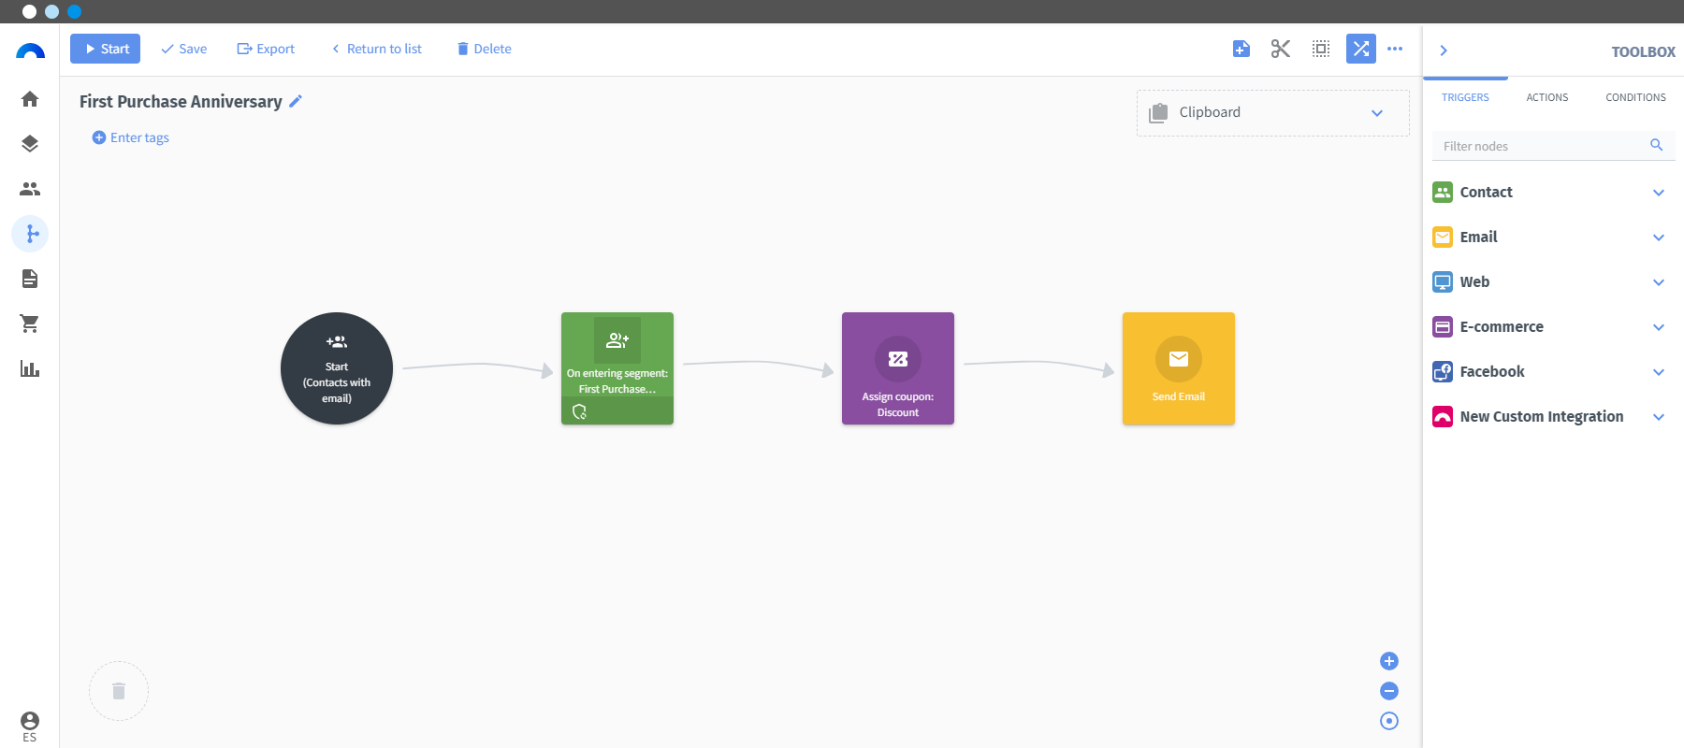Edit workflow name with pencil icon

[296, 101]
